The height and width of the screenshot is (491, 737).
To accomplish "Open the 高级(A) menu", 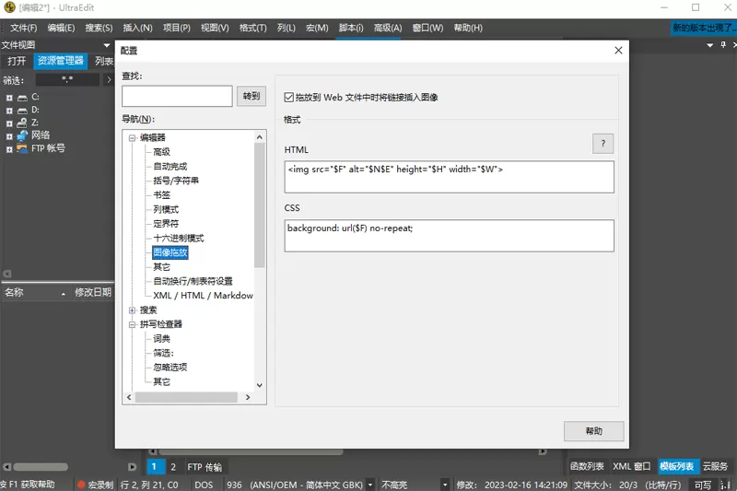I will click(x=388, y=28).
